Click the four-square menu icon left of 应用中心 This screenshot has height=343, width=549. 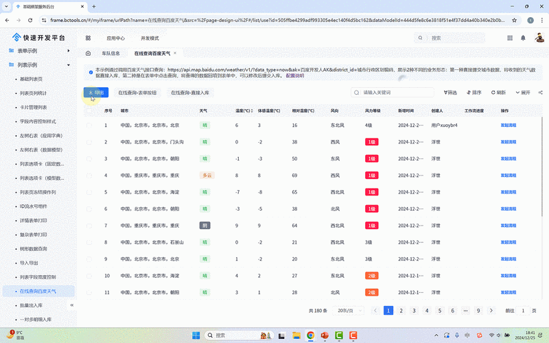88,38
